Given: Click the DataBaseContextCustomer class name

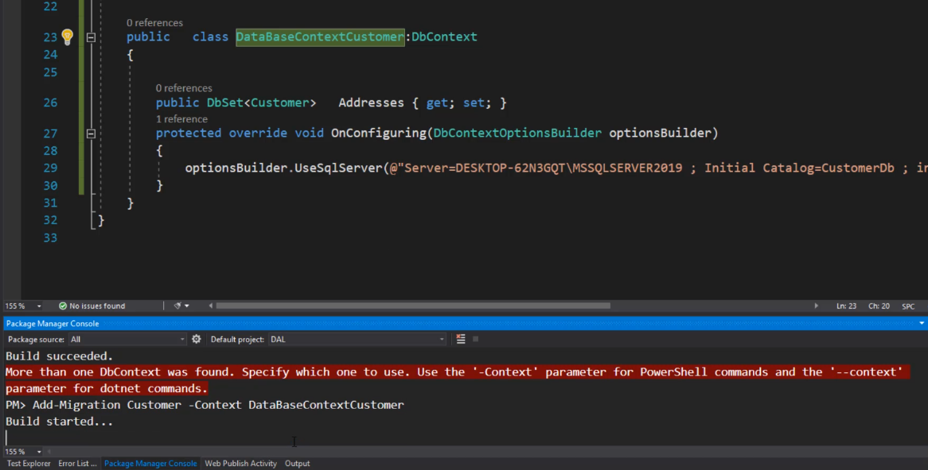Looking at the screenshot, I should pos(320,37).
